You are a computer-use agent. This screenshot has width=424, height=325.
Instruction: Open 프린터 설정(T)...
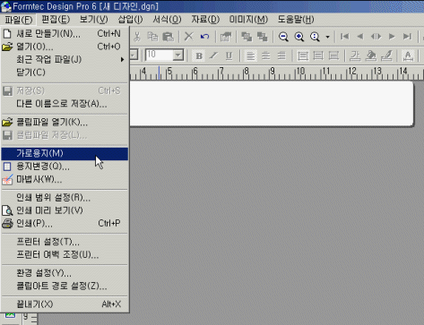[65, 242]
